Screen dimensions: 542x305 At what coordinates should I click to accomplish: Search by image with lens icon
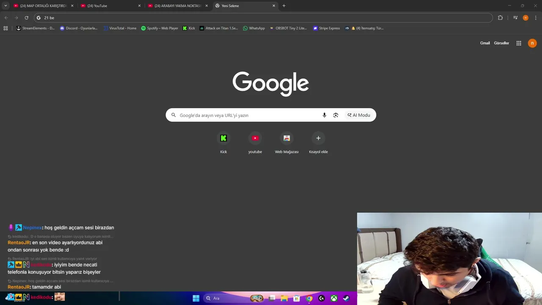point(336,115)
